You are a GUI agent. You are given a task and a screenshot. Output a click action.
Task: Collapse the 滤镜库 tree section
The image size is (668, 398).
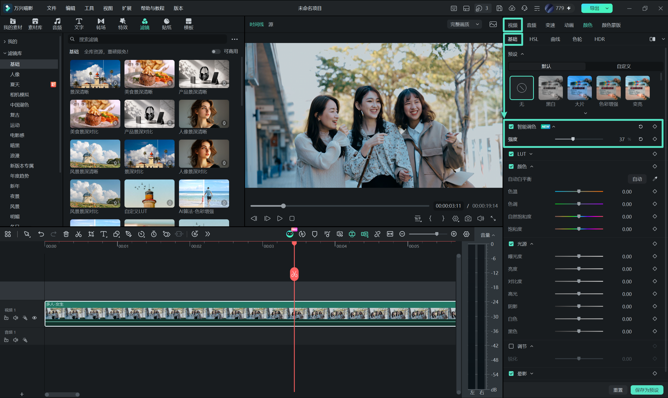(x=5, y=53)
